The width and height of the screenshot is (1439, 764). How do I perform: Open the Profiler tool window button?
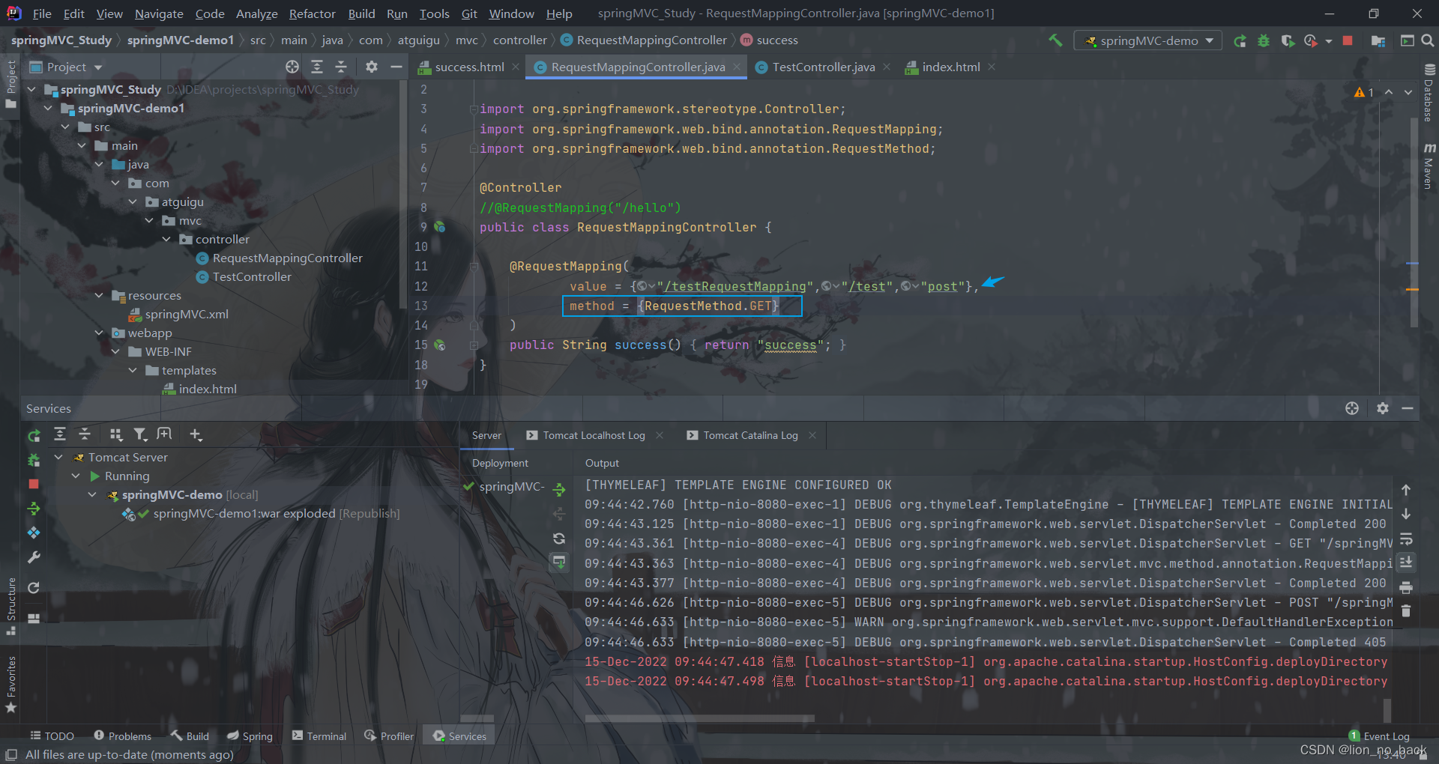pyautogui.click(x=389, y=736)
